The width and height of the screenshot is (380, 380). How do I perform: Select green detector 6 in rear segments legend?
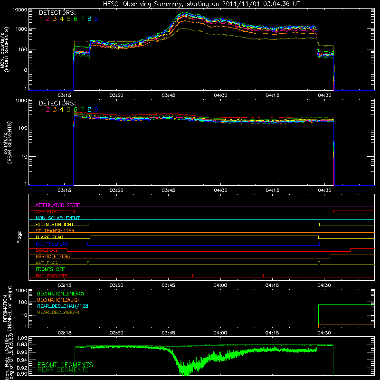[x=76, y=110]
